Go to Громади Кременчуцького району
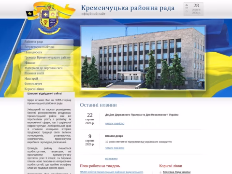Screen dimensions: 232x174 click(x=47, y=58)
